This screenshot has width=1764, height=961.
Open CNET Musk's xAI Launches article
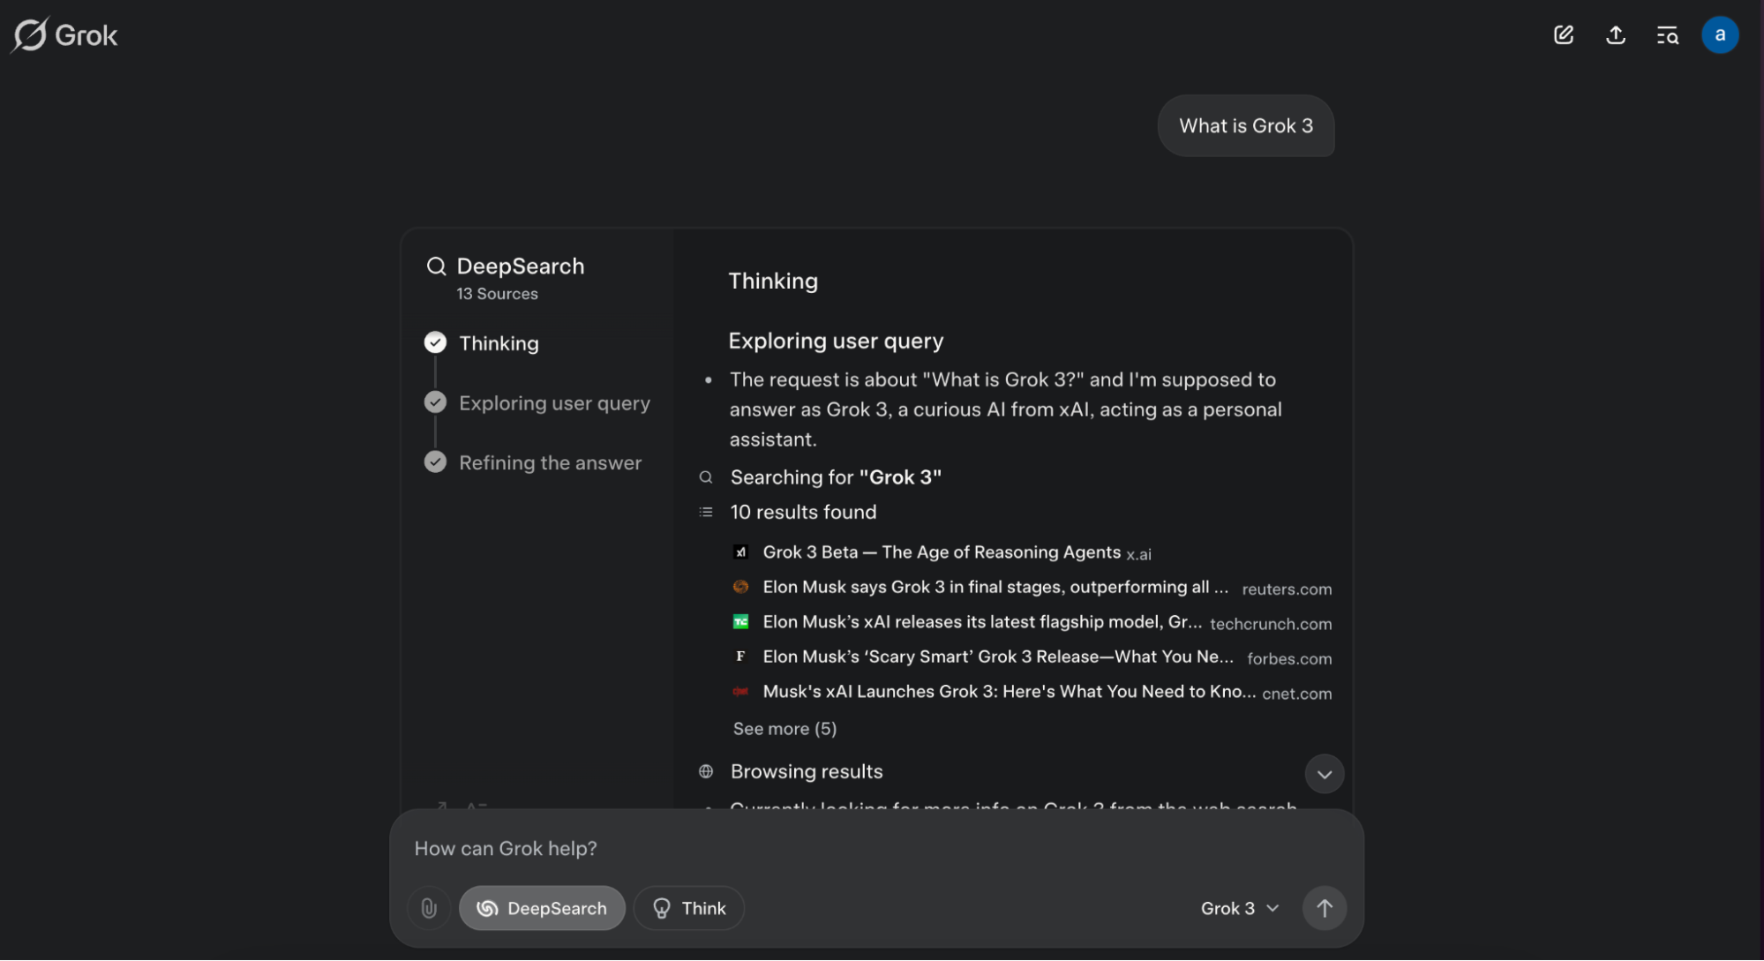1010,692
